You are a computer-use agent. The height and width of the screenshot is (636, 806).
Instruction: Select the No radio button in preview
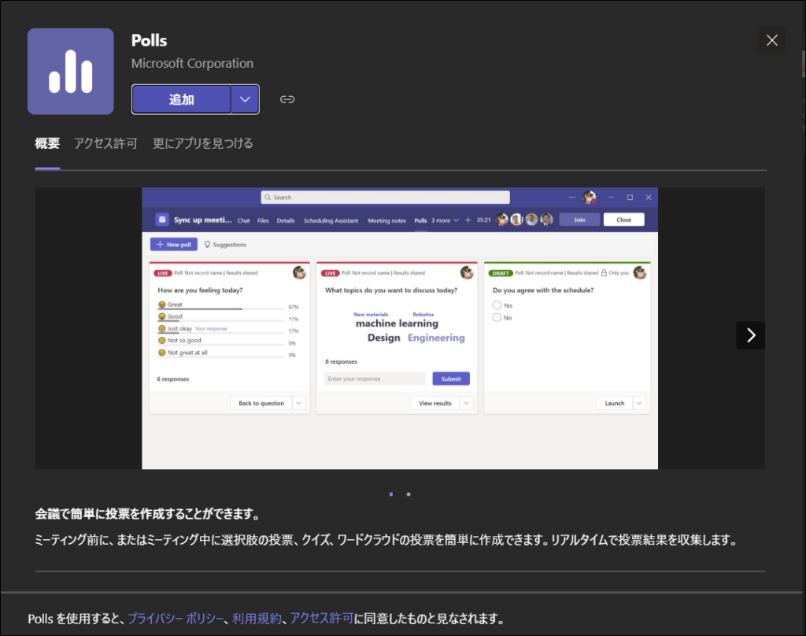(x=497, y=318)
